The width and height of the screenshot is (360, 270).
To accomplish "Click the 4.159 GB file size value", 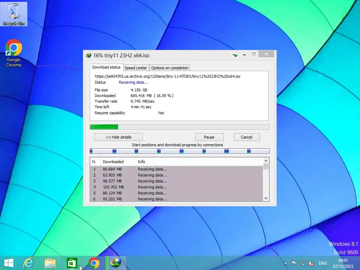I will pyautogui.click(x=139, y=90).
